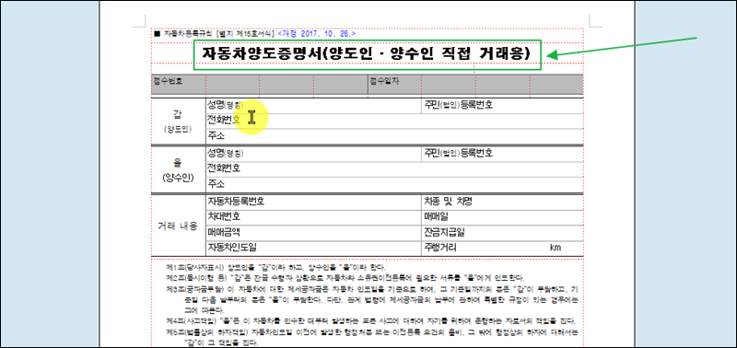Click 주소 cell in the 을 section
This screenshot has width=737, height=348.
coord(394,184)
